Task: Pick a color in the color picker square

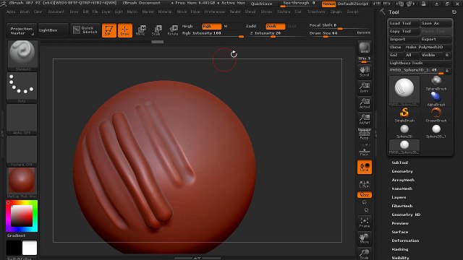Action: [22, 216]
